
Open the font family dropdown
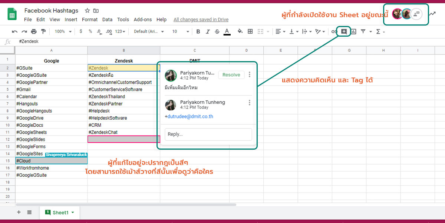pos(149,31)
